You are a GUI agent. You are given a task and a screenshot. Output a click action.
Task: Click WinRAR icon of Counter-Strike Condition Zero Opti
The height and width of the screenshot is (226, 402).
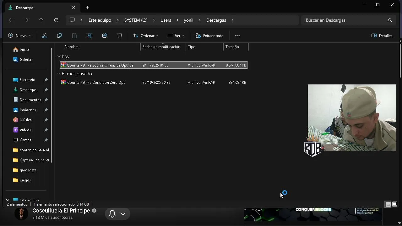pos(63,82)
